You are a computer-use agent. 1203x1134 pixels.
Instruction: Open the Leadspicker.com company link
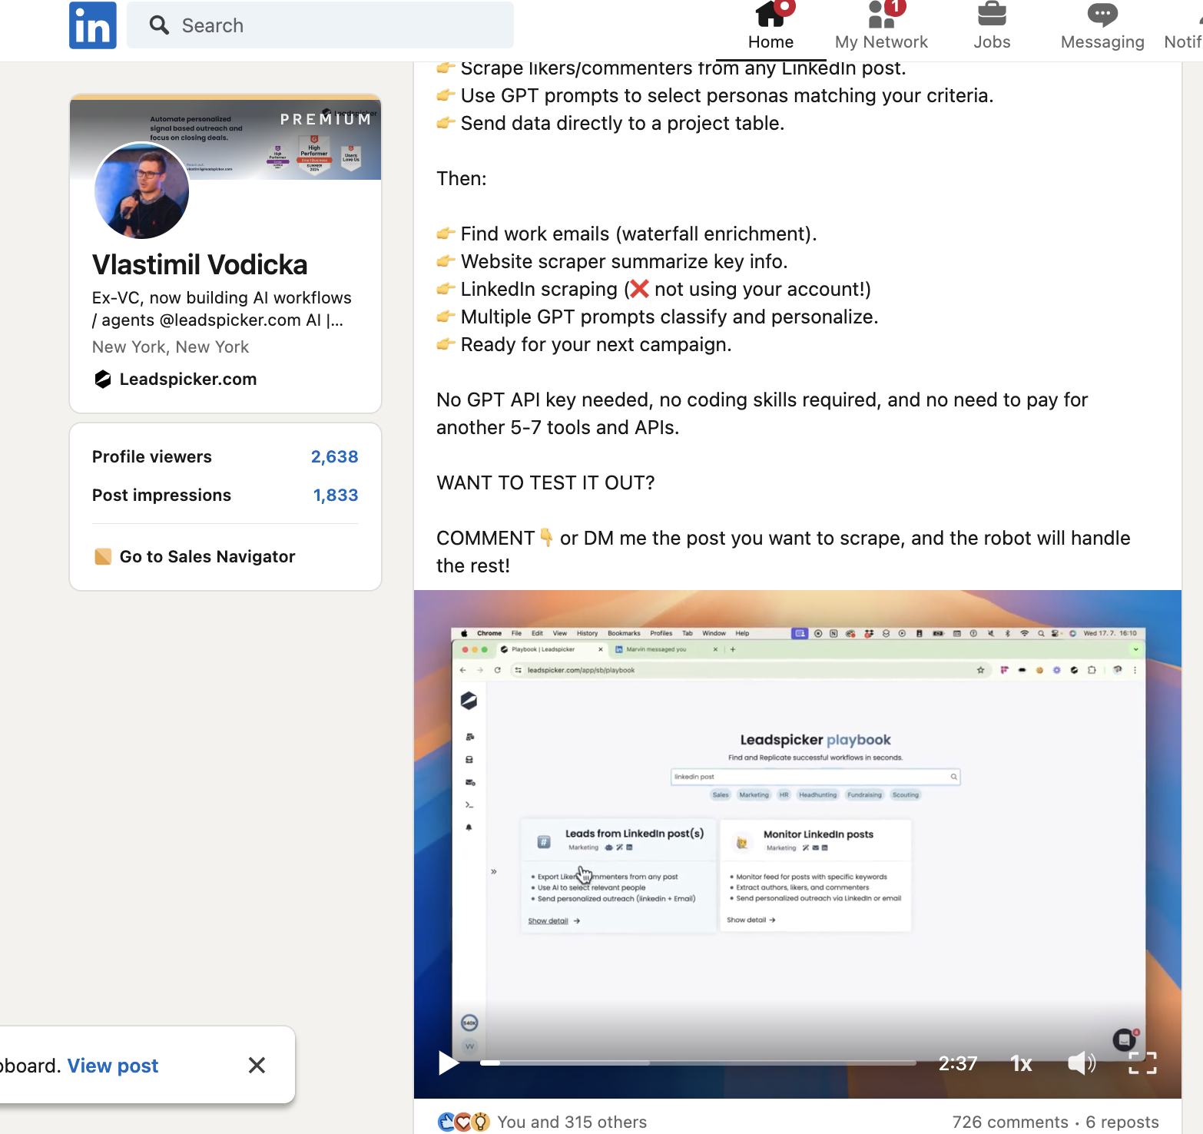(187, 379)
